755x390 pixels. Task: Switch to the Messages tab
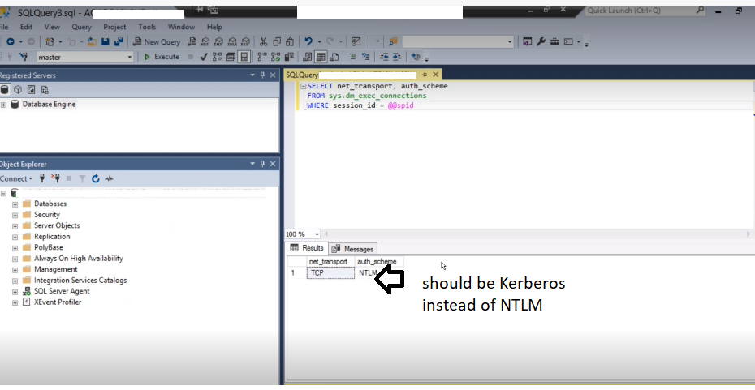[353, 249]
